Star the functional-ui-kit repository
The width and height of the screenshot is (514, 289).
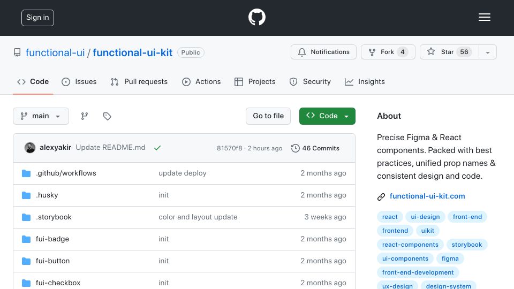(x=449, y=52)
